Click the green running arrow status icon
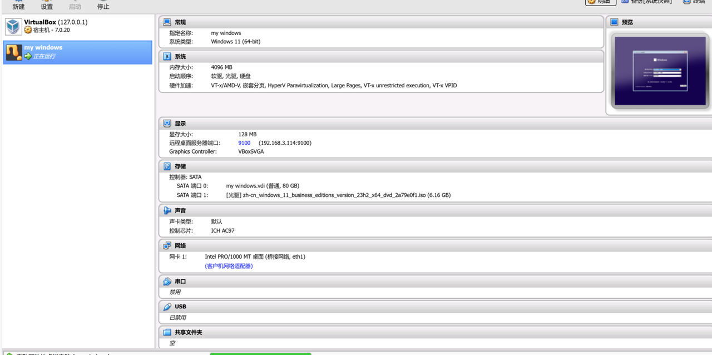The width and height of the screenshot is (712, 355). click(x=28, y=56)
